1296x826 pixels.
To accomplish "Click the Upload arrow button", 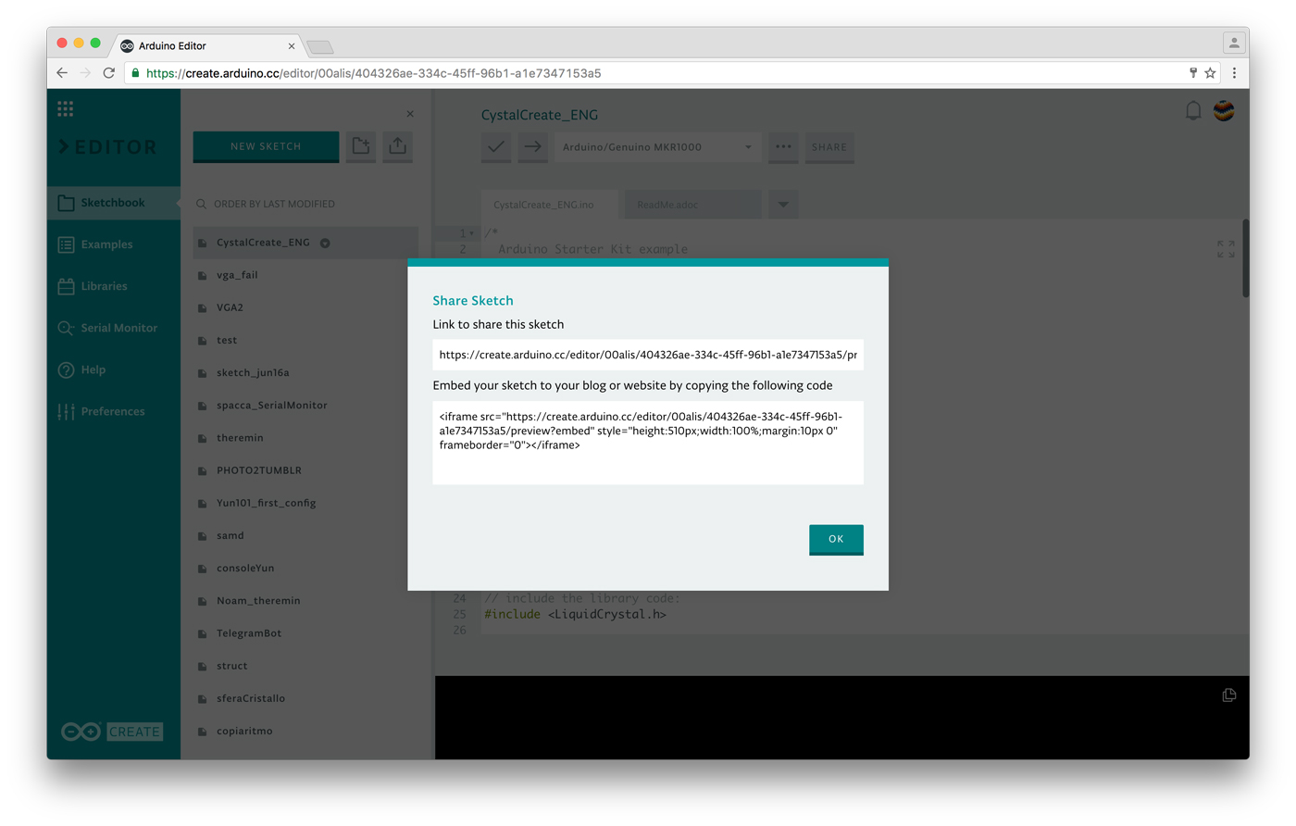I will pos(532,147).
